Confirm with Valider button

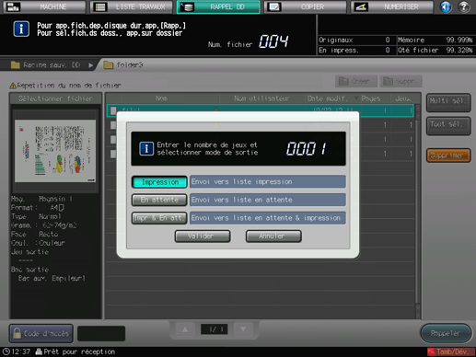203,236
